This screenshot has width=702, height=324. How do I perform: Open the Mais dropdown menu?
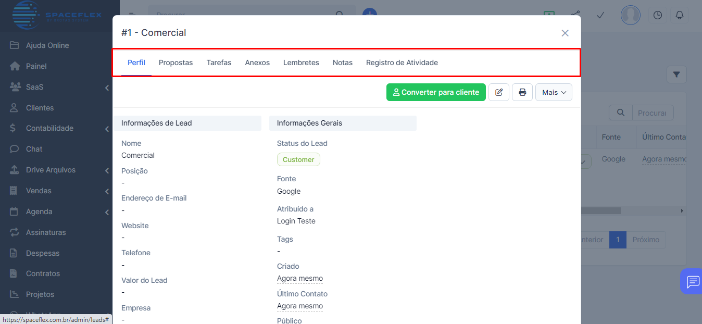[x=554, y=92]
